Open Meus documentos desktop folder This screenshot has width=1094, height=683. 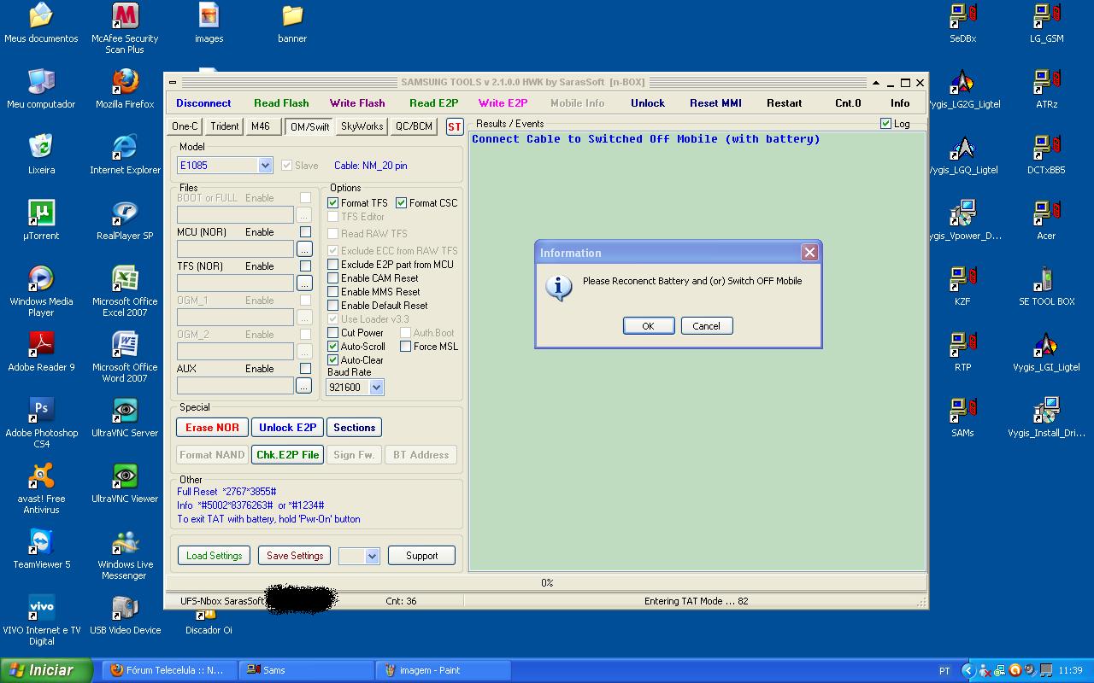[41, 22]
